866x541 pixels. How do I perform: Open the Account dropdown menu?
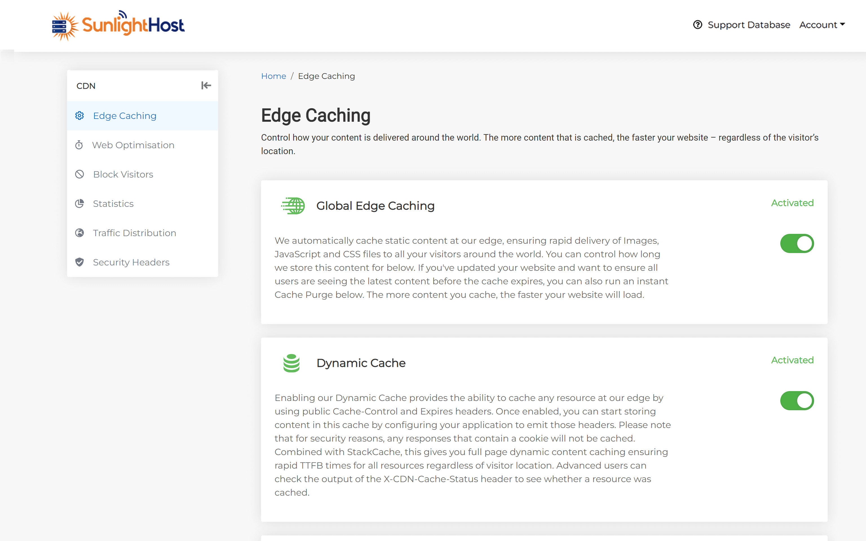pos(822,25)
